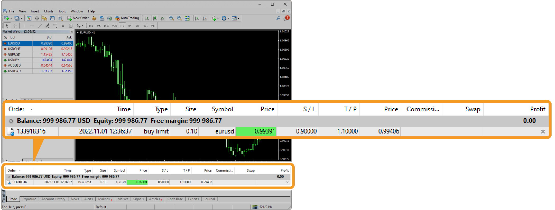Switch to the Account History tab
555x210 pixels.
click(x=53, y=199)
